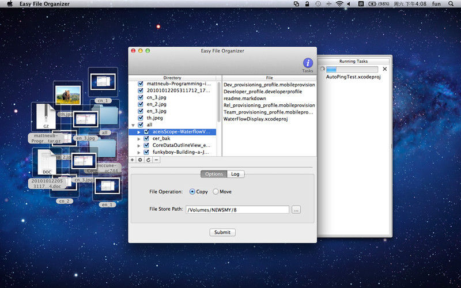Select the CoreDataOutlineView_e row name

coord(181,145)
